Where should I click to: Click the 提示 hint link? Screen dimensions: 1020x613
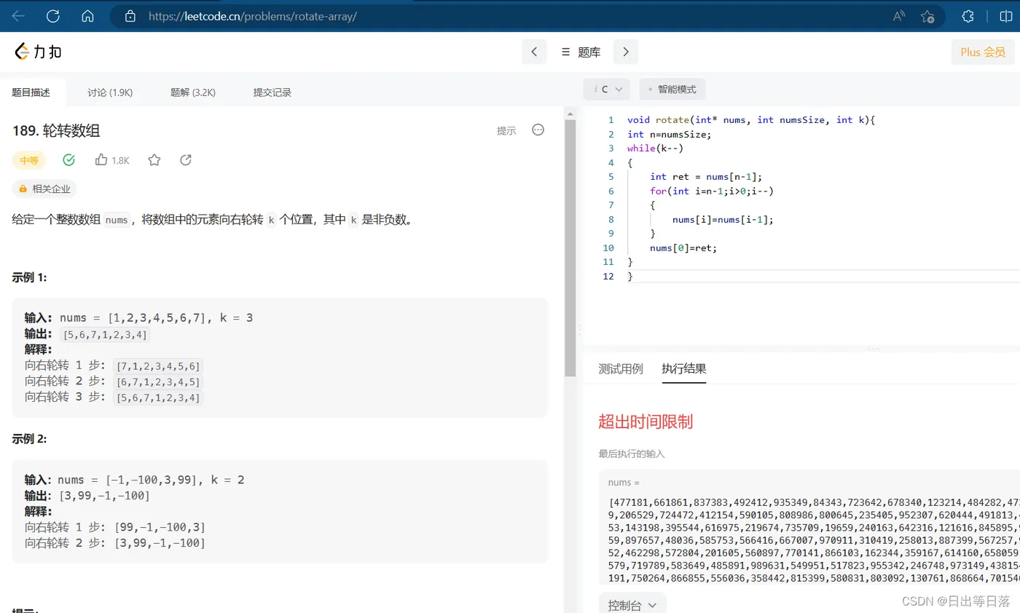point(506,130)
